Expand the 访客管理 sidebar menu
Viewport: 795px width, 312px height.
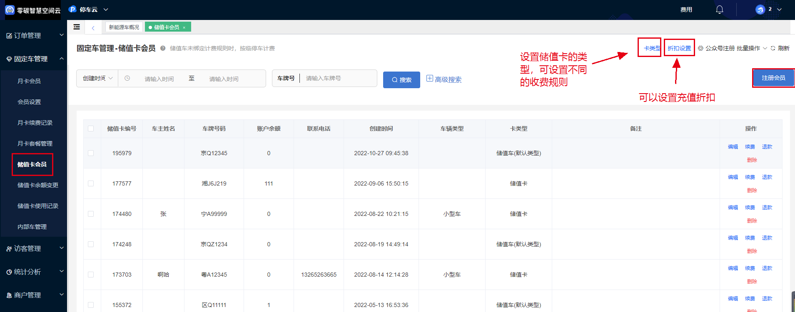[33, 248]
